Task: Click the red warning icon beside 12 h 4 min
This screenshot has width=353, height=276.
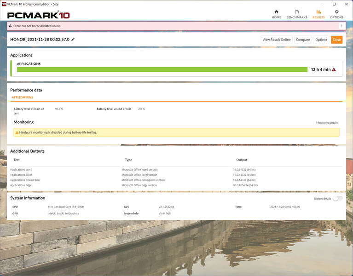Action: [334, 69]
